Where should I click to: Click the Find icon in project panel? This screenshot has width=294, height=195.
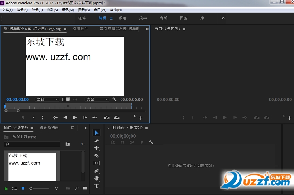pyautogui.click(x=77, y=188)
